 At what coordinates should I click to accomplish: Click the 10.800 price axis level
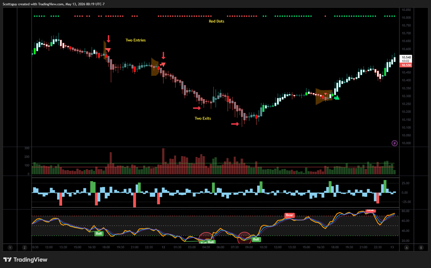406,18
